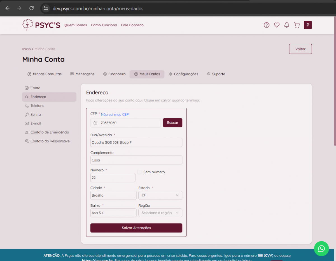Expand the Estado dropdown showing DF
Image resolution: width=336 pixels, height=261 pixels.
tap(160, 195)
